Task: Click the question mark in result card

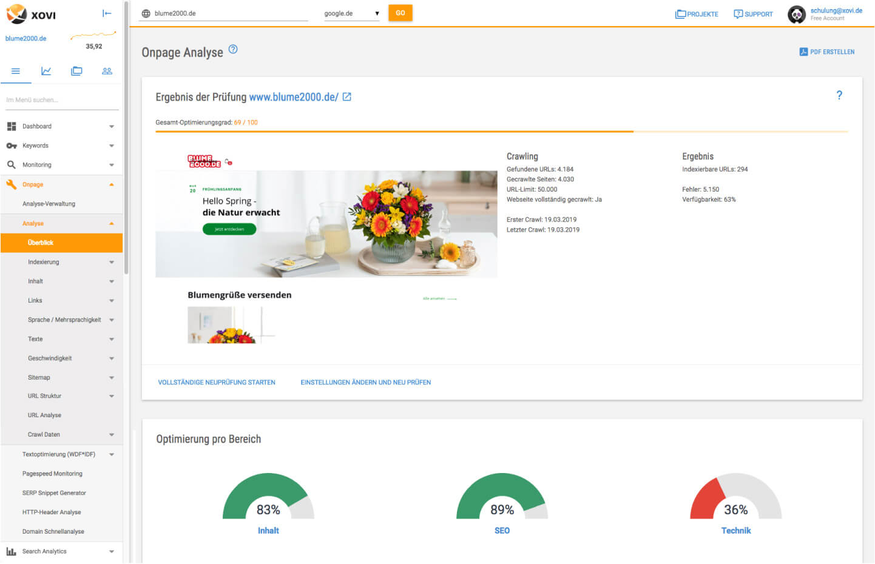Action: click(839, 95)
